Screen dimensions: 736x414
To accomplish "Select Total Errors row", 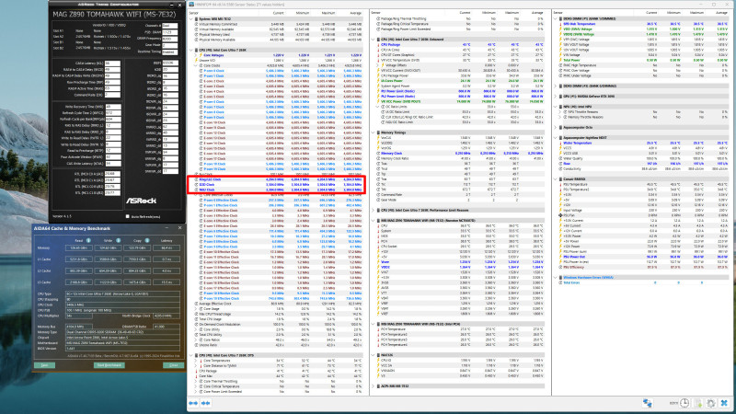I will click(x=641, y=282).
